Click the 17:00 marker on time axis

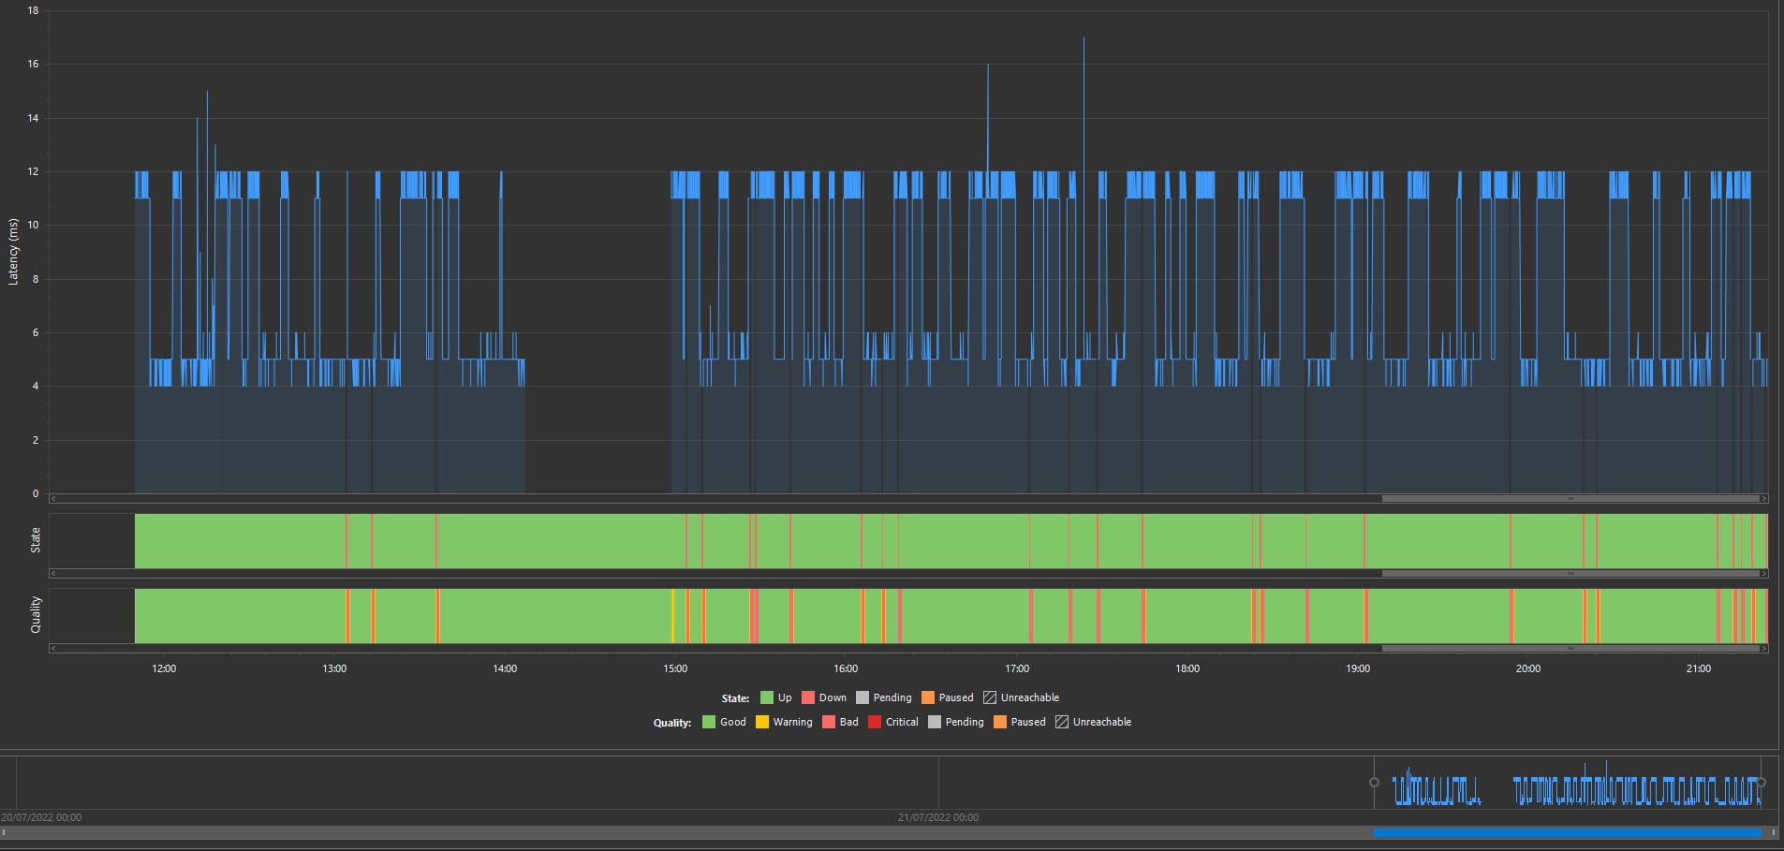[x=1017, y=668]
